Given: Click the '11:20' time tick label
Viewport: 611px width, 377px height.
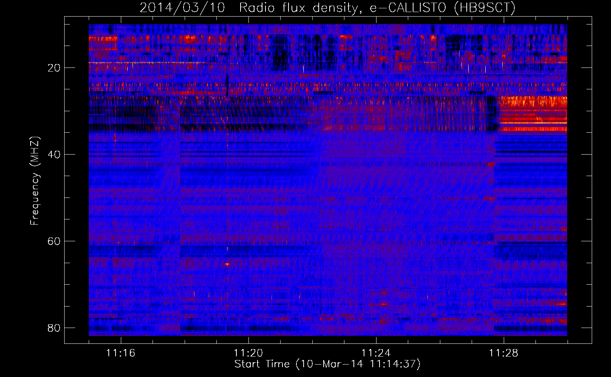Looking at the screenshot, I should coord(248,353).
